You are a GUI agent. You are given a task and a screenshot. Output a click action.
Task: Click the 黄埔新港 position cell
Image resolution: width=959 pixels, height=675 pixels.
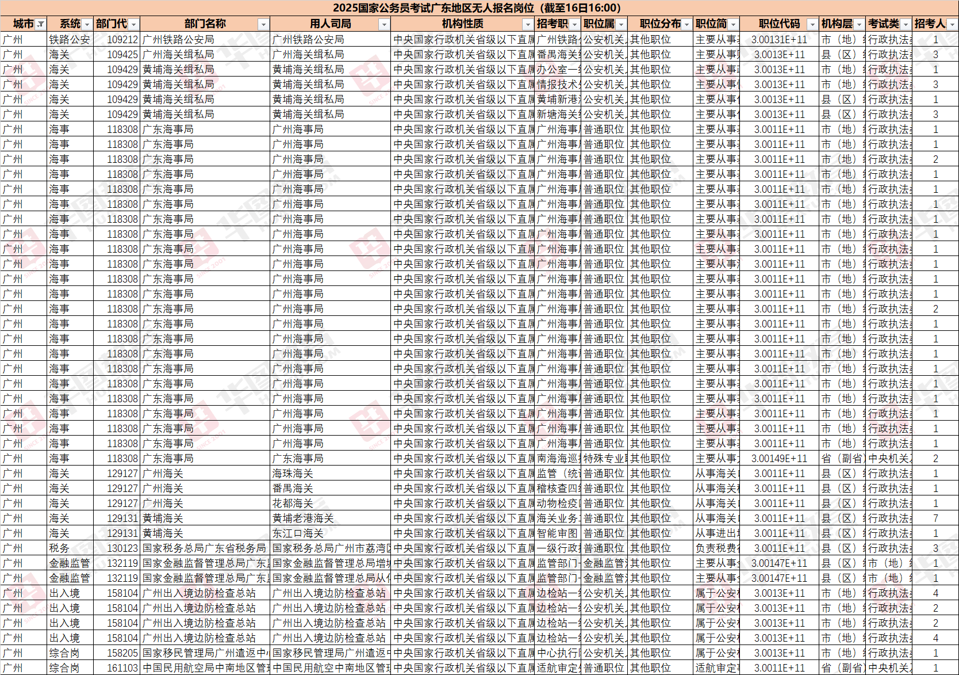pos(558,100)
